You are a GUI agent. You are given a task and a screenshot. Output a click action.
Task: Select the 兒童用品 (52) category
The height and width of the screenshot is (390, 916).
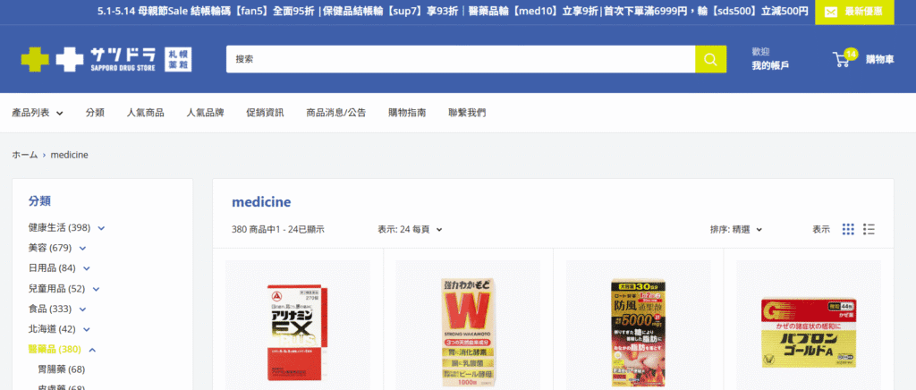pos(56,288)
